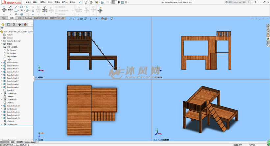Expand the Detaylandırmalar tree folder

click(1, 41)
